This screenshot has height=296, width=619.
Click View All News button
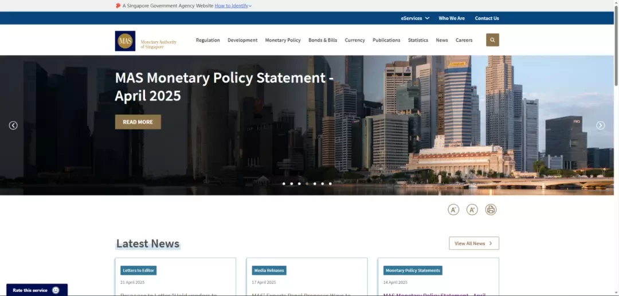[x=474, y=243]
